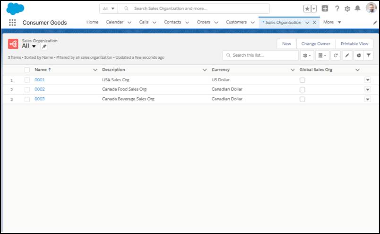The image size is (380, 234).
Task: Open sales organization record 0001
Action: [x=40, y=80]
